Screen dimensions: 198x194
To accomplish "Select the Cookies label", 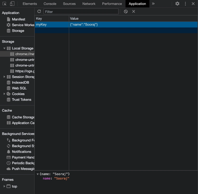I will tap(18, 94).
